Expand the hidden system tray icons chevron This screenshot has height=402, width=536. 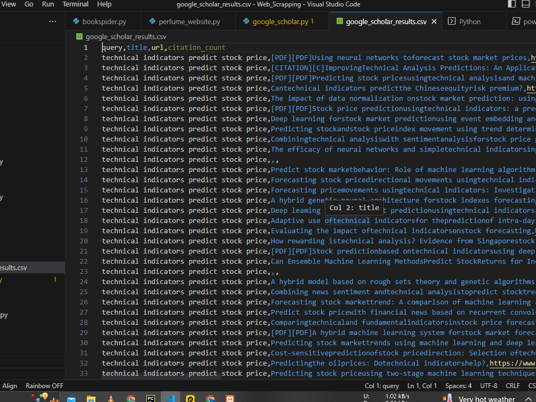tap(528, 399)
